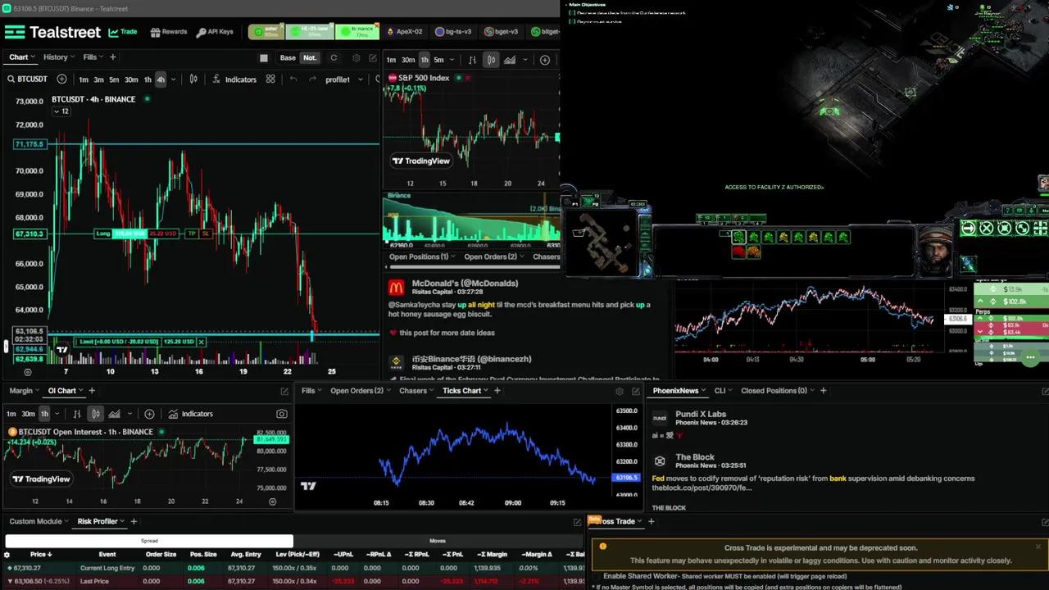The image size is (1049, 590).
Task: Click the BTCUSDT symbol search field
Action: pyautogui.click(x=27, y=79)
